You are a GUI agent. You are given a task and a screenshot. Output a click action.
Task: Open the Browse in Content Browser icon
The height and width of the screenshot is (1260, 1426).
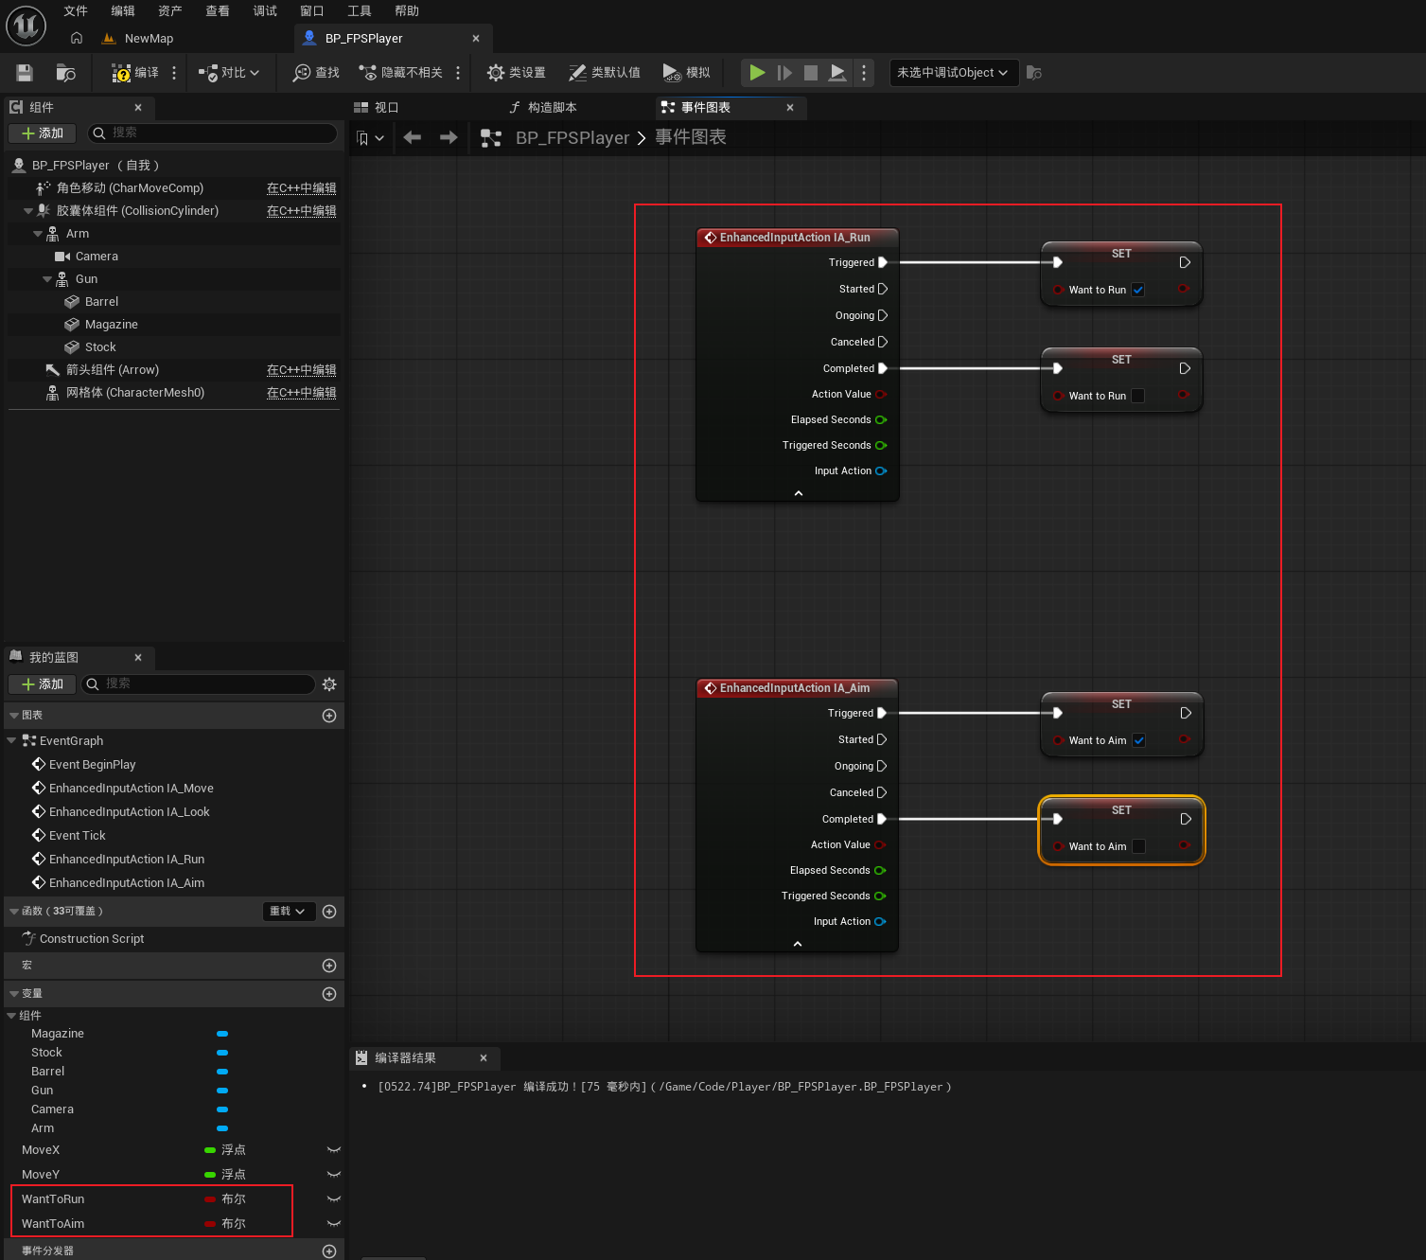point(65,73)
